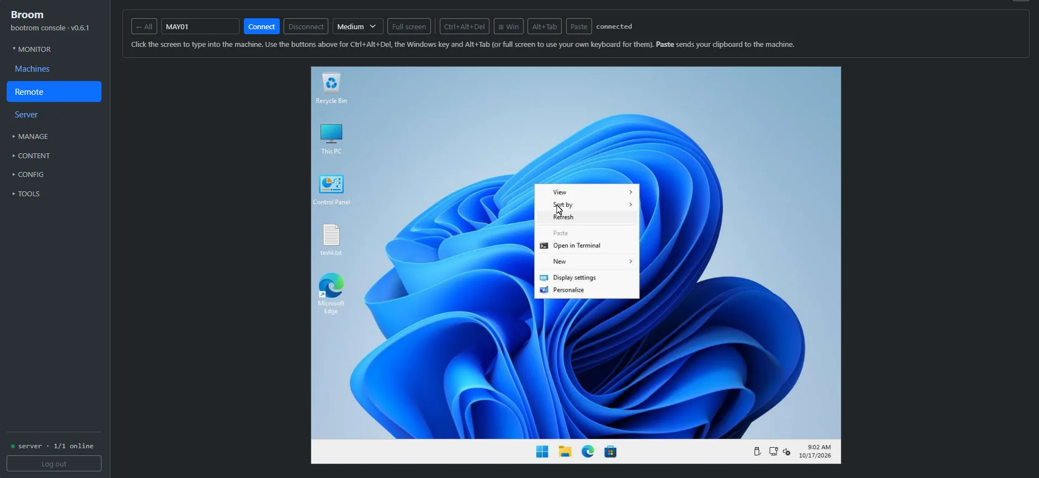Open the taskbar clock showing 9:02 AM
The width and height of the screenshot is (1039, 478).
[815, 452]
